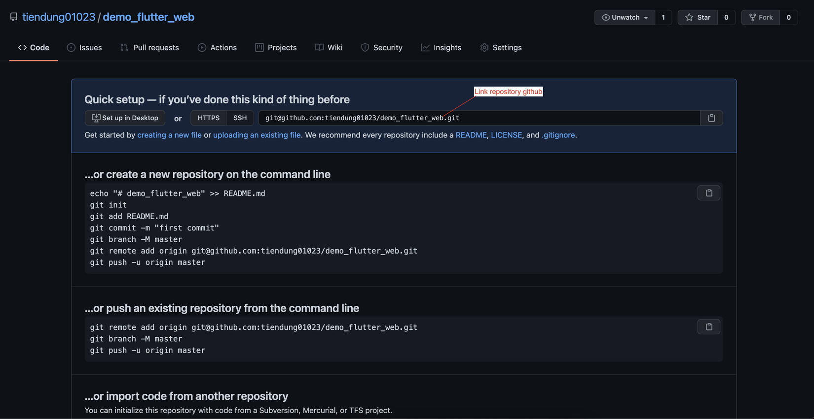The width and height of the screenshot is (814, 419).
Task: Click the Star button
Action: pos(698,17)
